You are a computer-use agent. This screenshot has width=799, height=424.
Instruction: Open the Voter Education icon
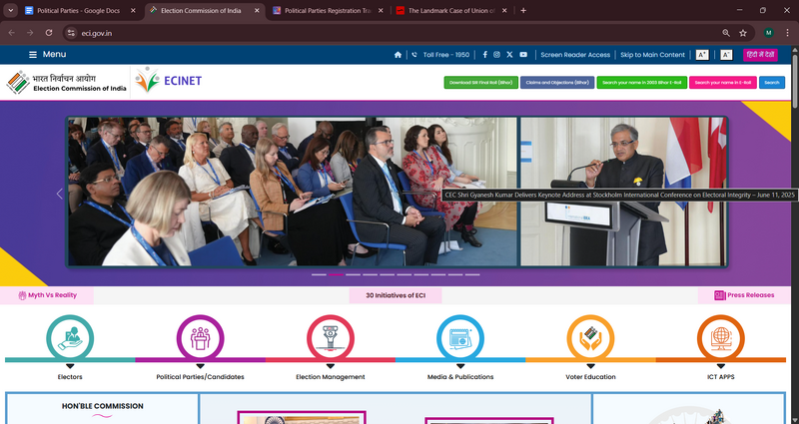590,337
